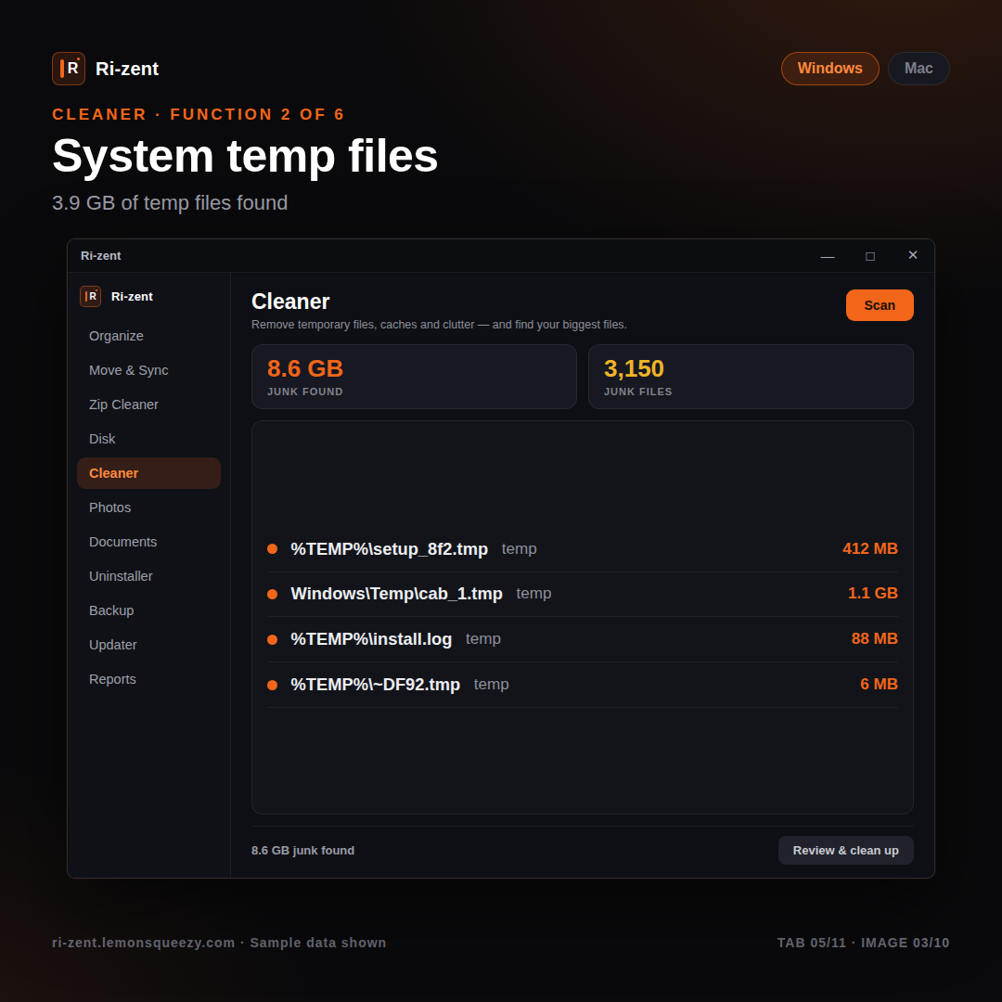Click the orange dot beside setup_8f2.tmp
The width and height of the screenshot is (1002, 1002).
(x=272, y=549)
